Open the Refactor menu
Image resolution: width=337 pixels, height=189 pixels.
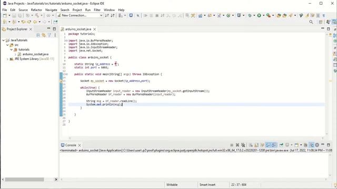[36, 10]
